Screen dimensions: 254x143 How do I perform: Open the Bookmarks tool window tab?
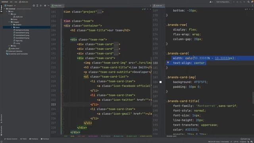pyautogui.click(x=1, y=131)
